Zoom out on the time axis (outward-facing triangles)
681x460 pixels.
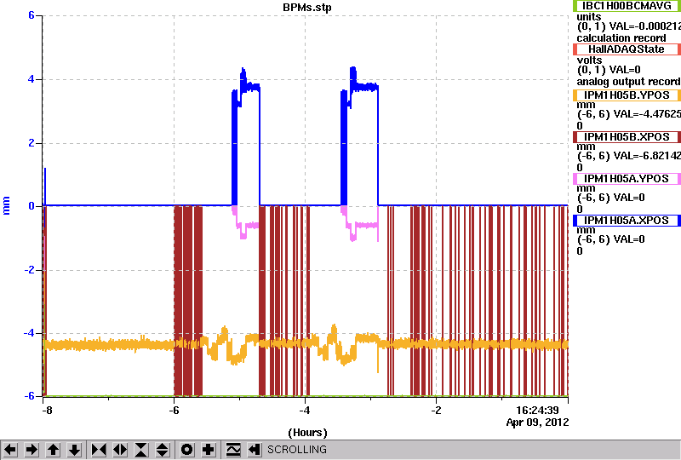[x=120, y=449]
